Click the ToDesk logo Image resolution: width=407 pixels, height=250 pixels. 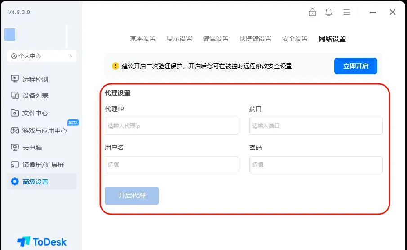(x=42, y=241)
